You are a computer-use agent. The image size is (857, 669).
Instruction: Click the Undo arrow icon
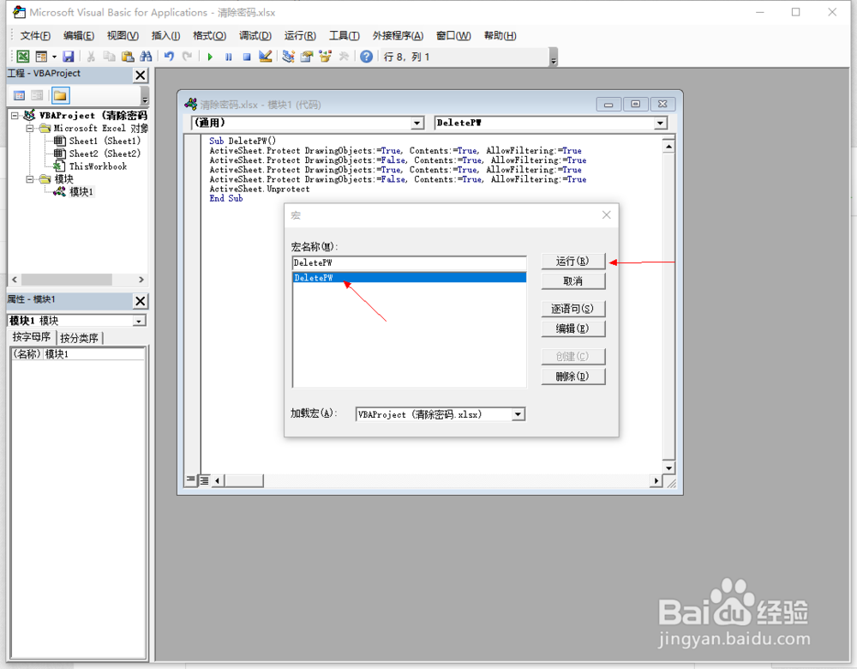click(x=169, y=57)
